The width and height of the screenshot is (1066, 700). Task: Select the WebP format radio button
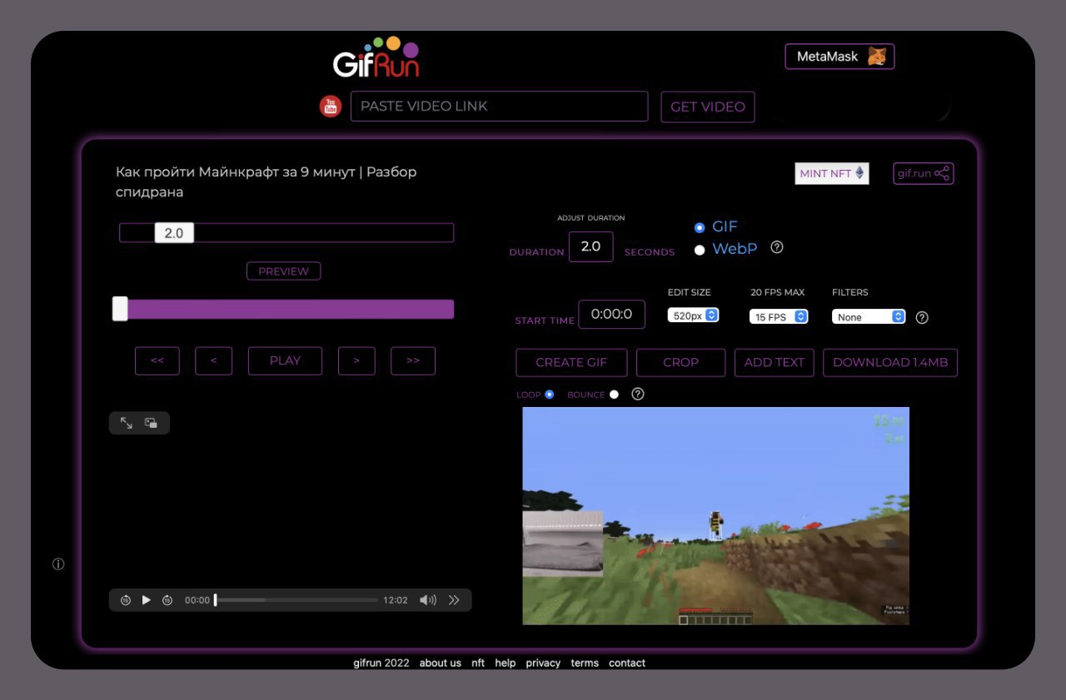700,250
